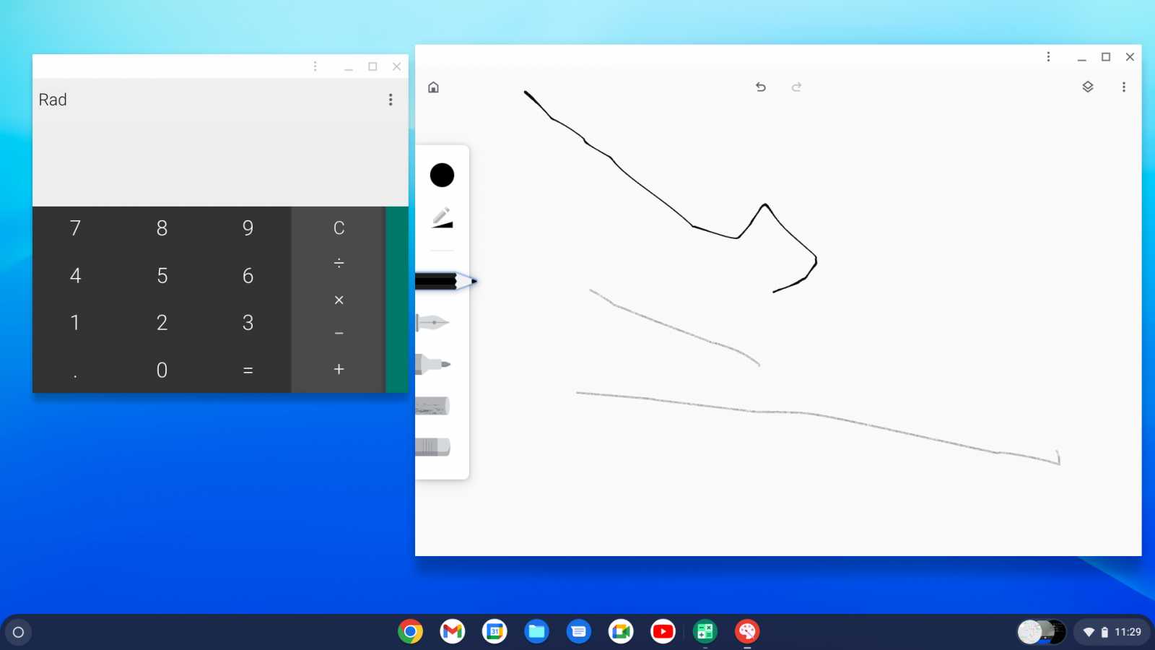This screenshot has height=650, width=1155.
Task: Tap the multiply operator key
Action: (x=339, y=299)
